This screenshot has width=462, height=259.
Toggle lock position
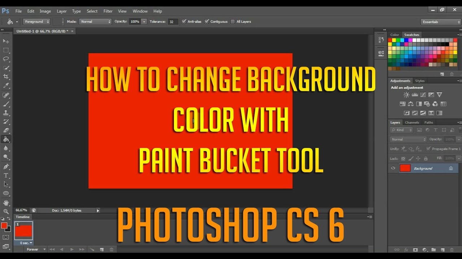click(418, 158)
